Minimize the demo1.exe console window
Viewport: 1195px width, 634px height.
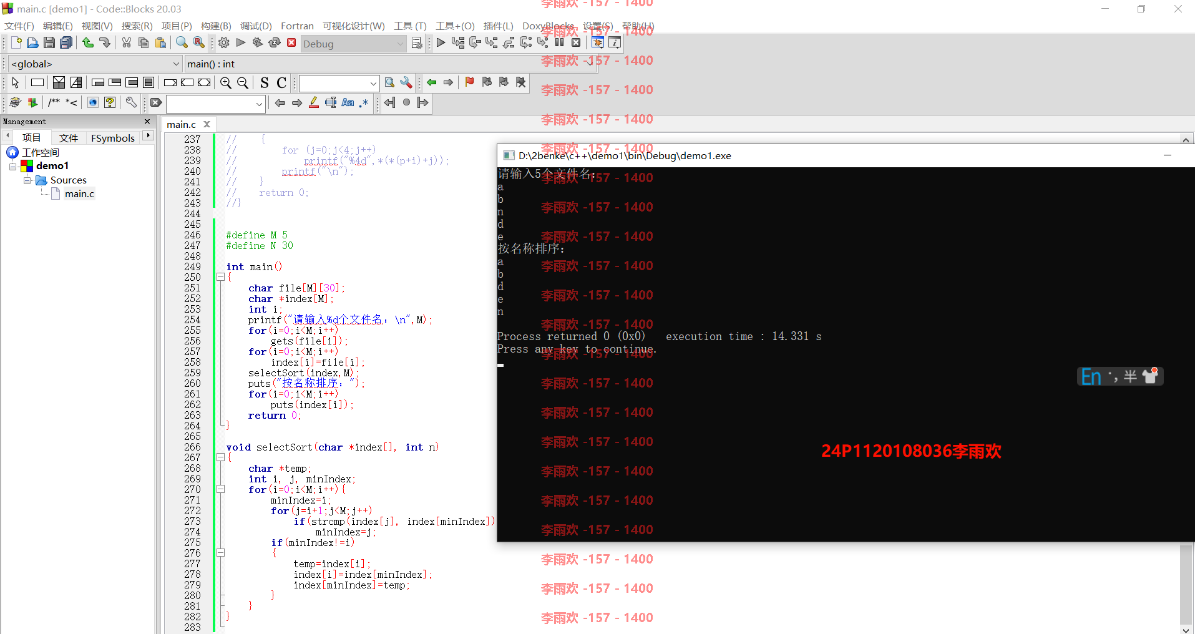coord(1167,155)
